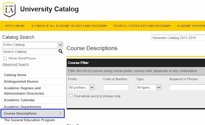Check Find whole word or phrase only
Viewport: 205px width, 125px height.
[x=71, y=96]
